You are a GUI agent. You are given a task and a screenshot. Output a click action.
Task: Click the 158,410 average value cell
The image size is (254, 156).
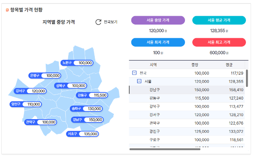236,90
